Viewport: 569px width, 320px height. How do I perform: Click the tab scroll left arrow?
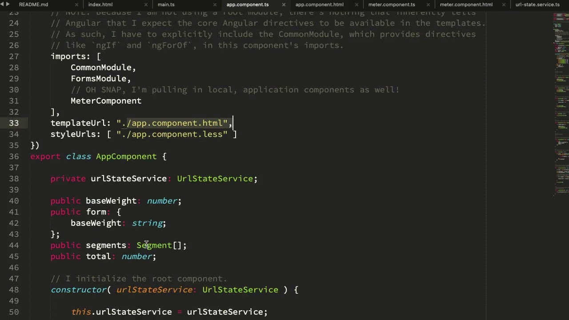3,4
